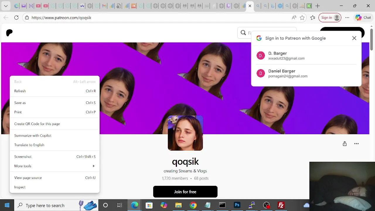Switch to the Twitch tab
The height and width of the screenshot is (211, 375).
[229, 6]
